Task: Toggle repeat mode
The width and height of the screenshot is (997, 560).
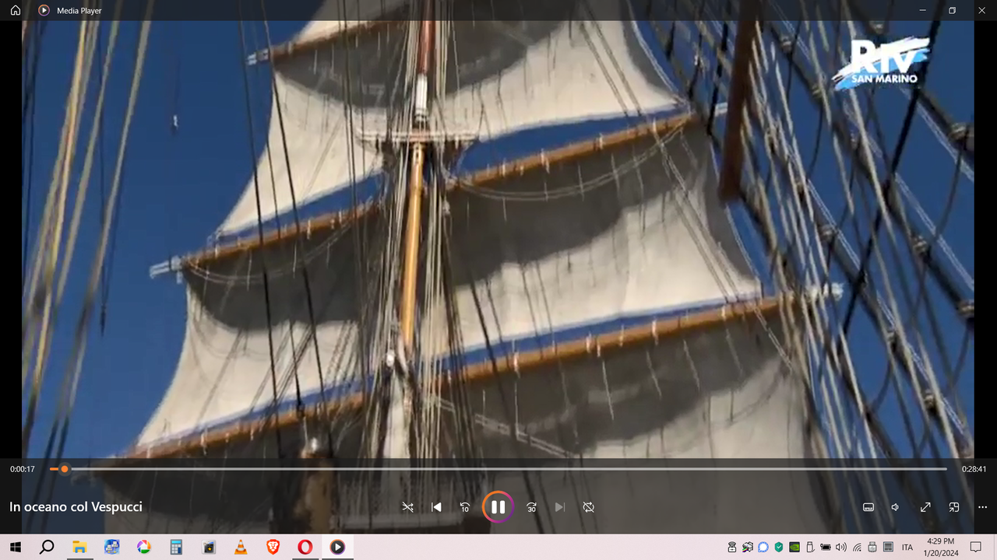Action: [589, 507]
